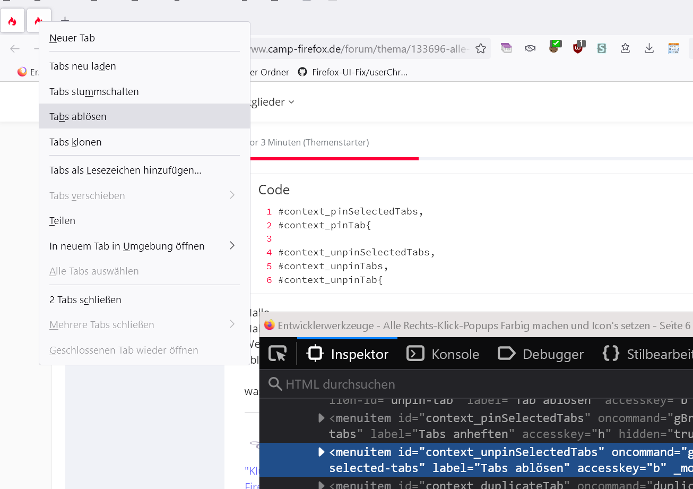Activate the element picker icon in devtools

(278, 354)
